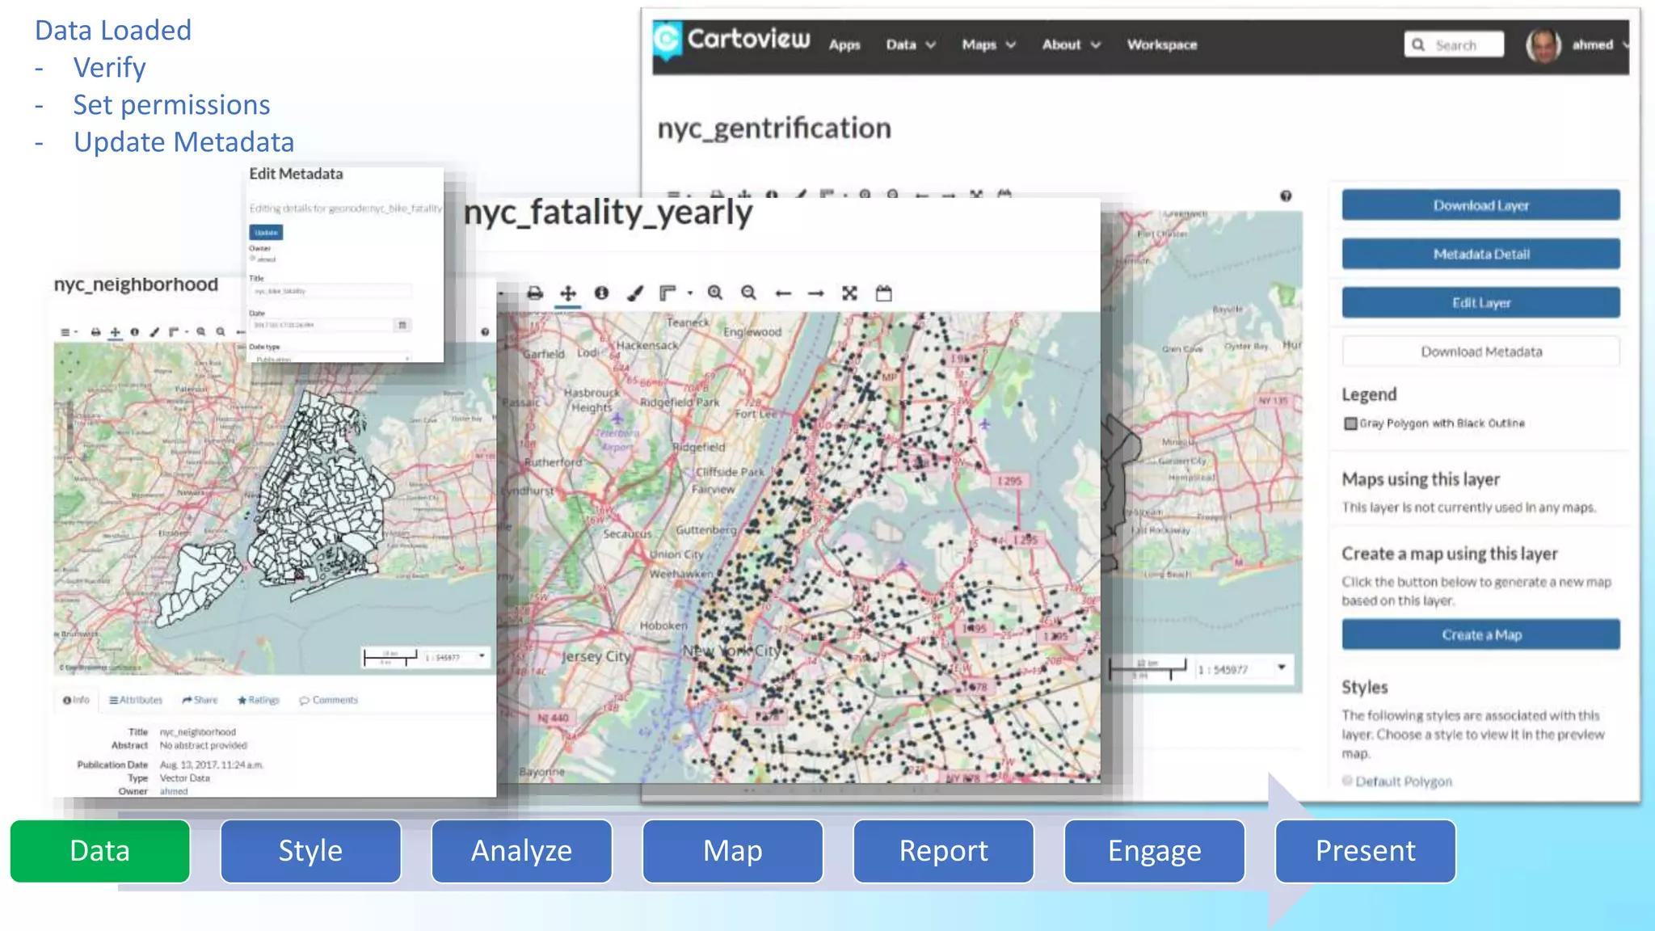Click the Analyze step button
This screenshot has height=931, width=1655.
point(522,851)
